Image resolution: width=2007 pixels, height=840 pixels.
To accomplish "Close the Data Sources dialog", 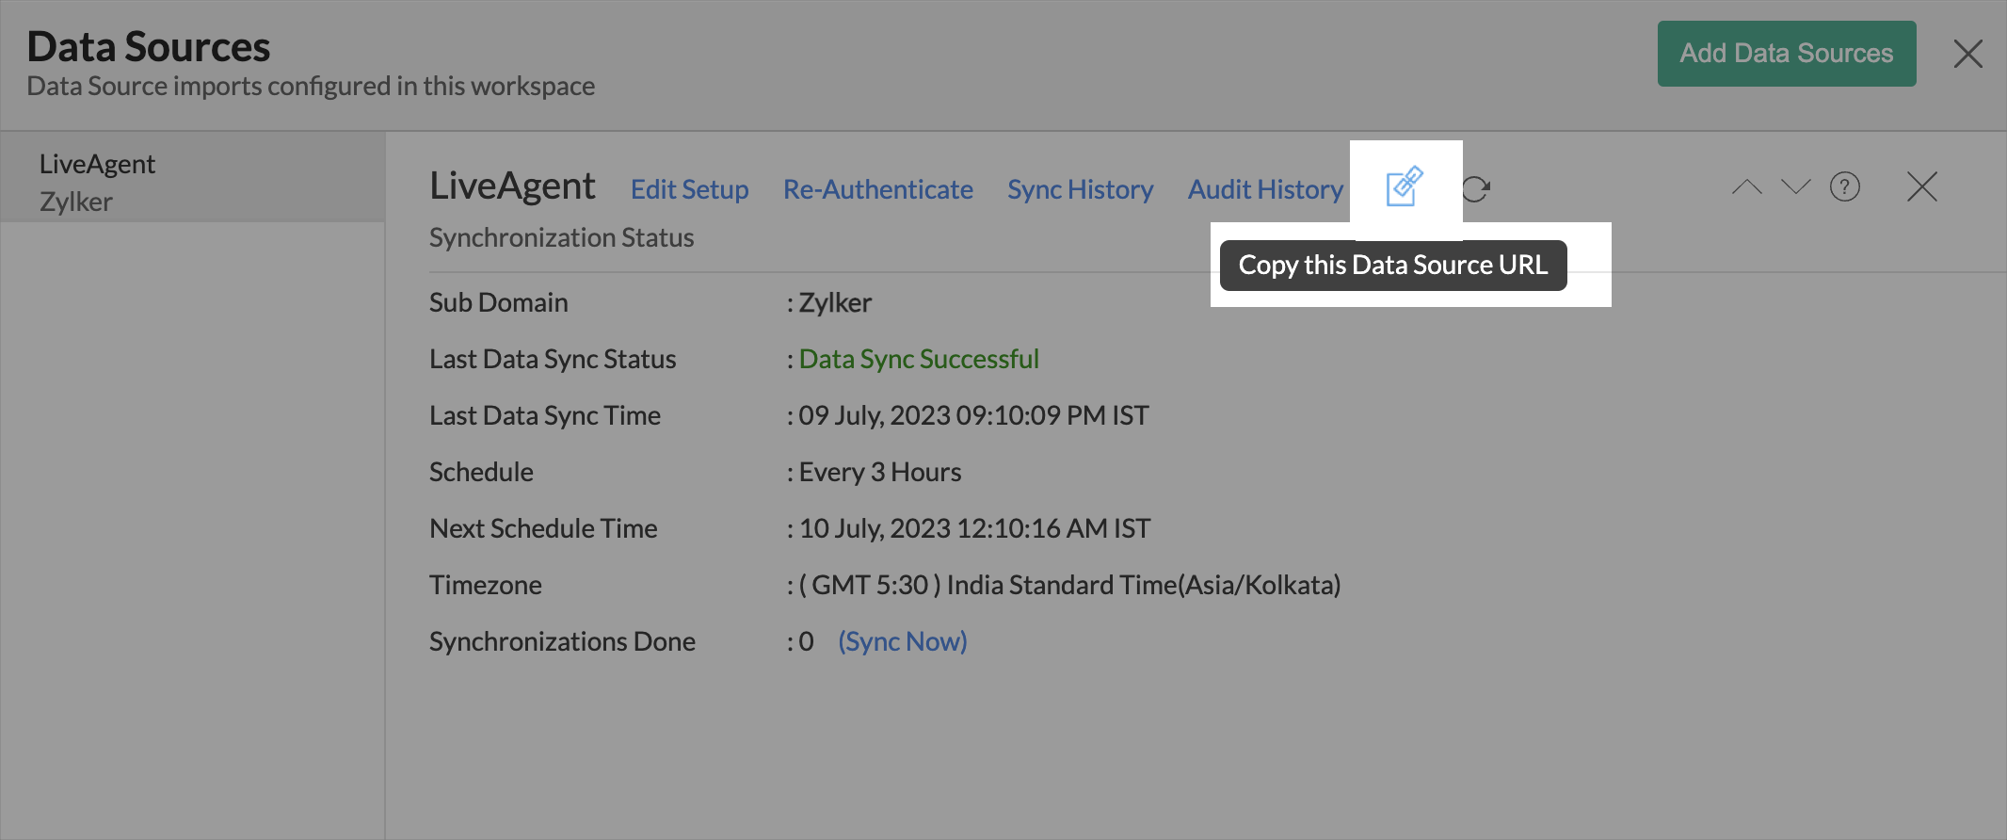I will point(1967,54).
